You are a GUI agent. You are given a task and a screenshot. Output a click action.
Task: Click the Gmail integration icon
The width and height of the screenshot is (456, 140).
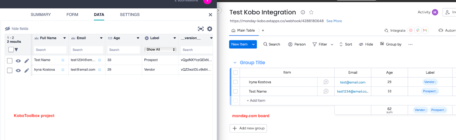(425, 30)
